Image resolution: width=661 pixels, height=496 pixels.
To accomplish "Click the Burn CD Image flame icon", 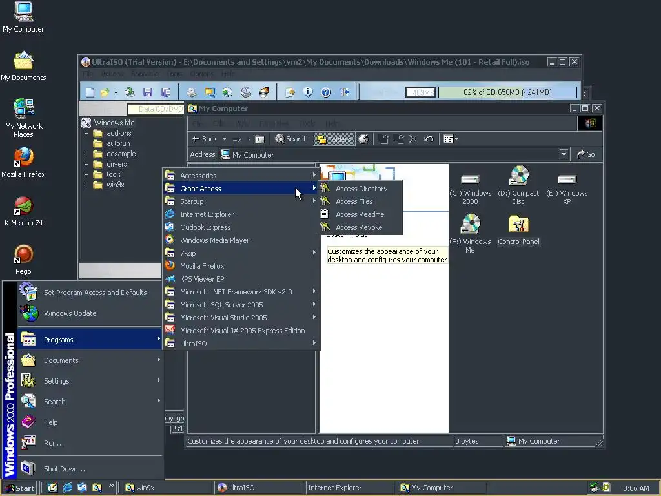I will coord(264,92).
